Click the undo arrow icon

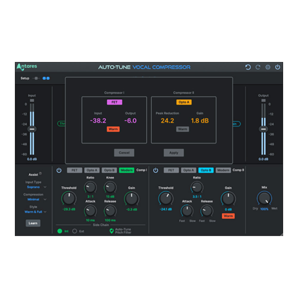coord(248,67)
